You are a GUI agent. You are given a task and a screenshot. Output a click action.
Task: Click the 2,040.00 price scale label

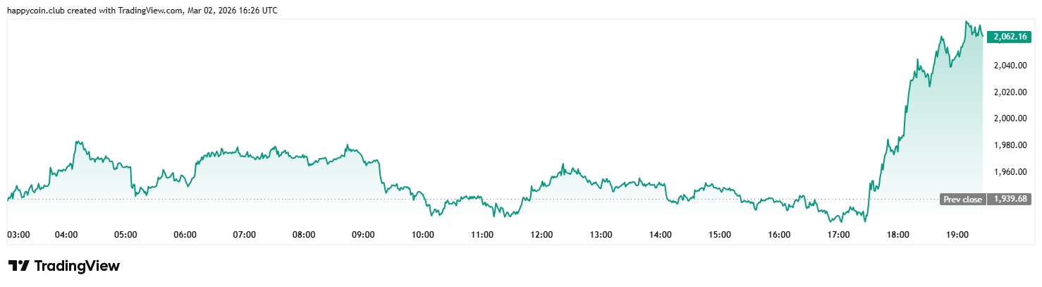pos(1009,66)
